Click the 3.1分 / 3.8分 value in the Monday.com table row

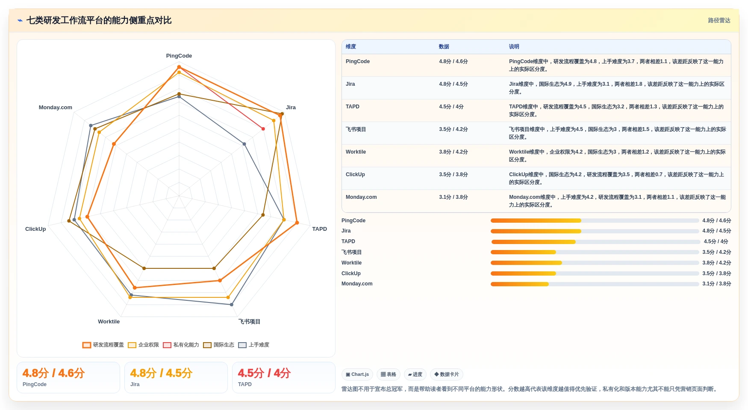point(454,197)
